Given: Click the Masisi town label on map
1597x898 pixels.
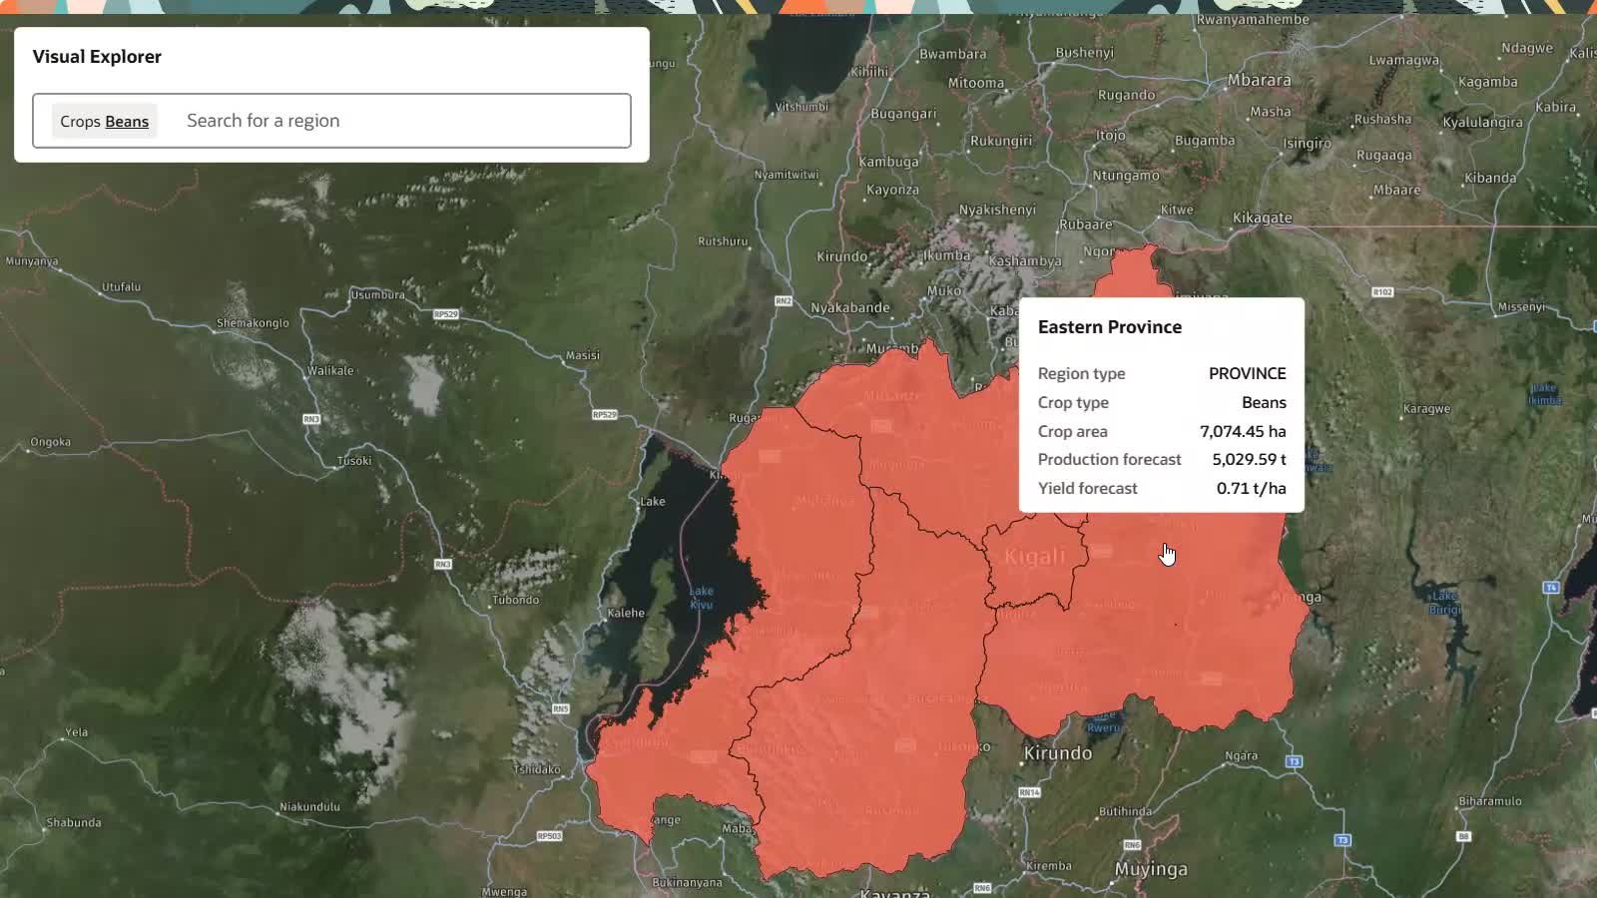Looking at the screenshot, I should click(583, 355).
